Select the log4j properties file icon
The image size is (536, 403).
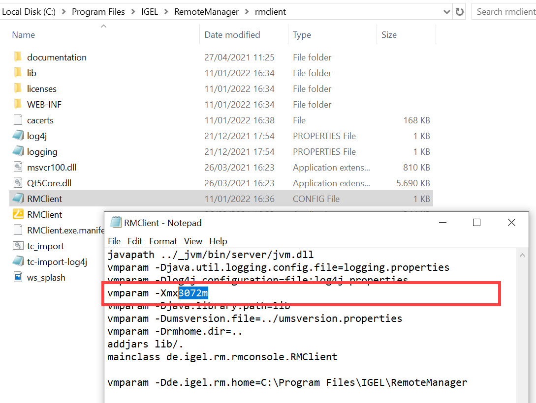coord(18,136)
